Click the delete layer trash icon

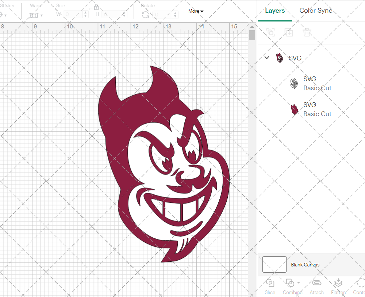tap(307, 32)
